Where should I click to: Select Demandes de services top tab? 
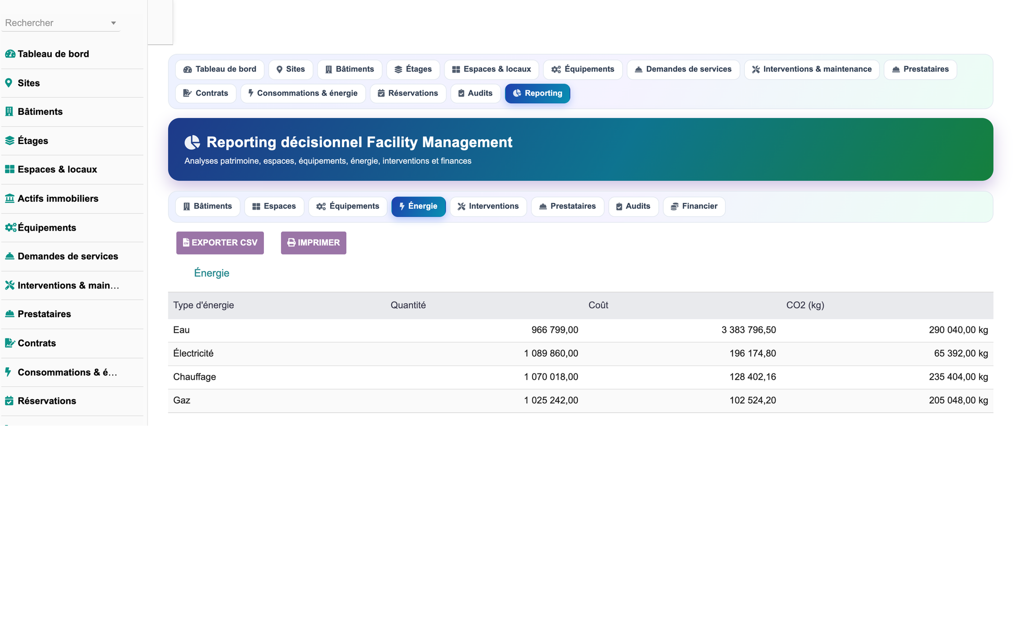[x=683, y=69]
